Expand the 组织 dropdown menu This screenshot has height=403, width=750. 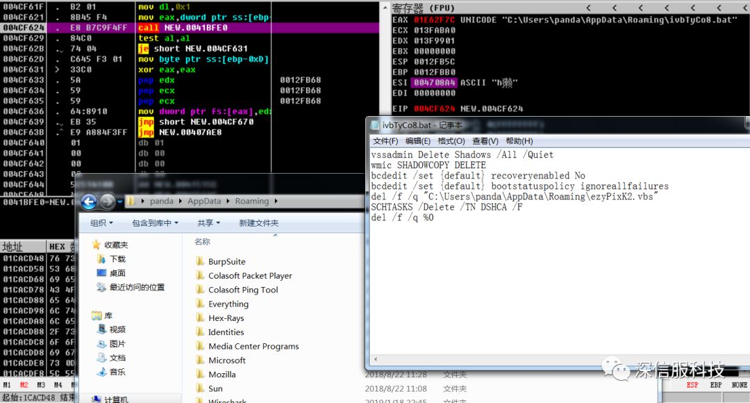tap(102, 223)
